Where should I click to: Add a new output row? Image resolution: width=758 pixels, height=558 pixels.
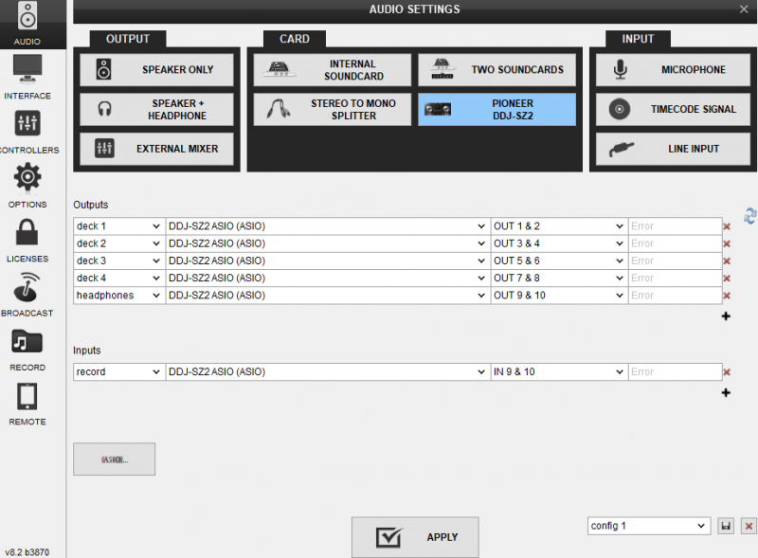point(726,316)
